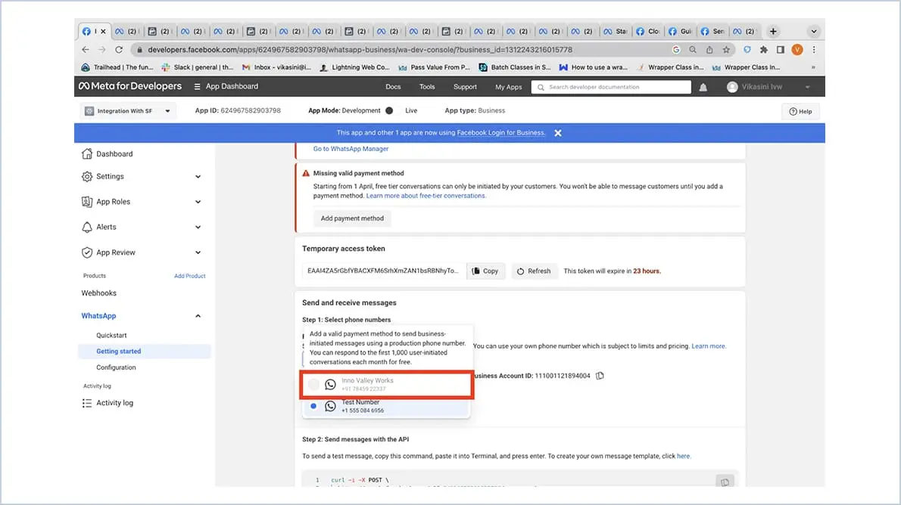
Task: Click the Vikasini user avatar
Action: tap(732, 87)
